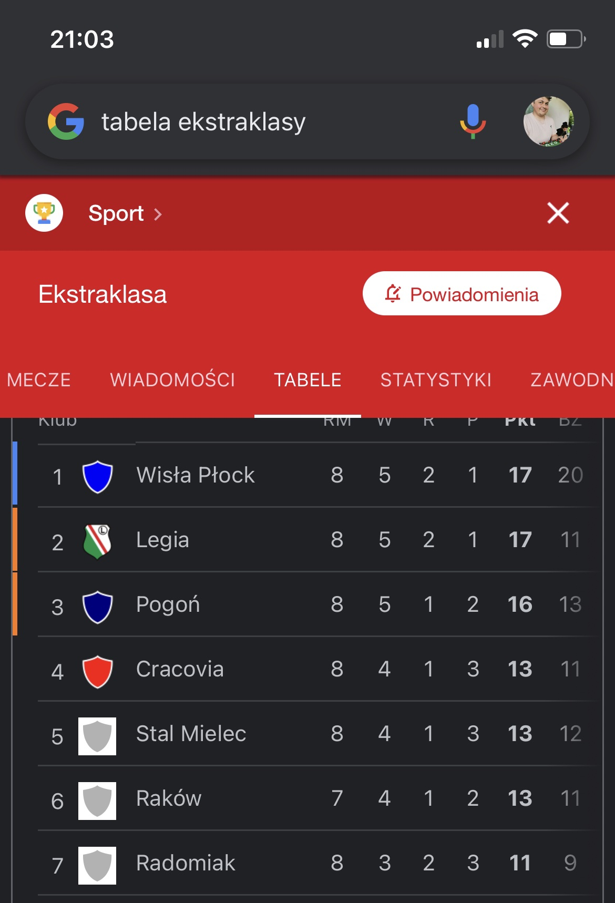Viewport: 615px width, 903px height.
Task: Tap the Sport trophy icon
Action: pos(44,213)
